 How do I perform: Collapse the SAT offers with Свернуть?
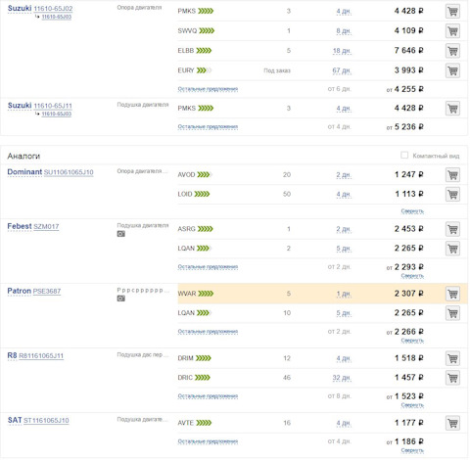click(x=412, y=450)
